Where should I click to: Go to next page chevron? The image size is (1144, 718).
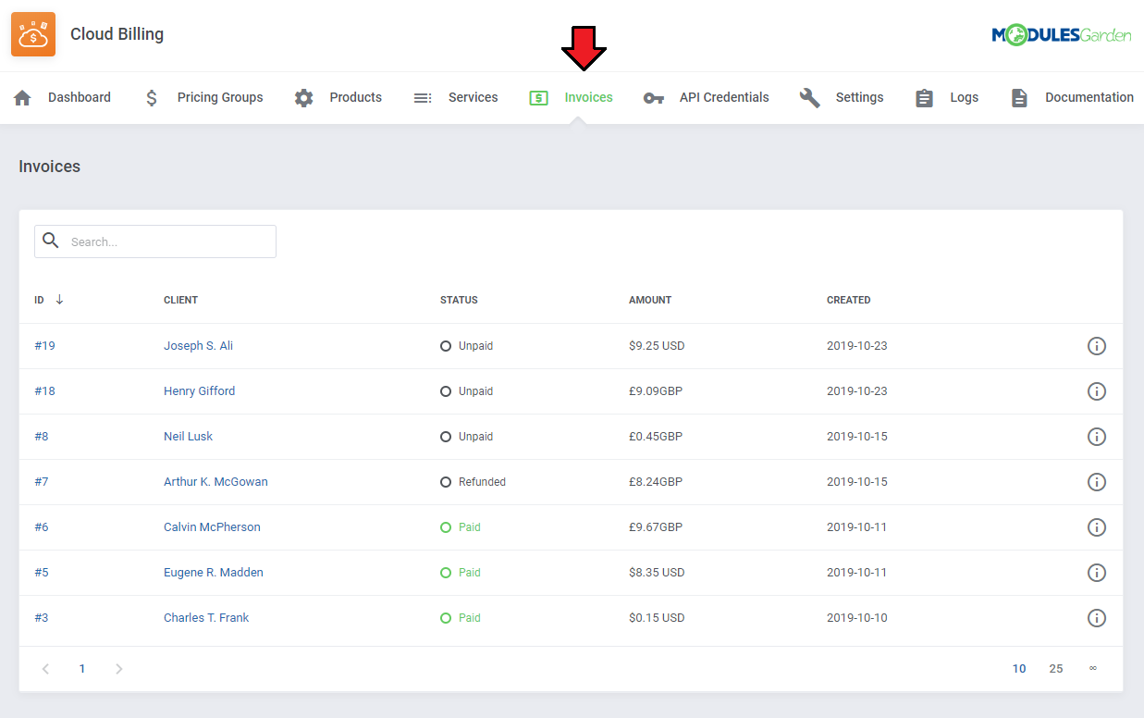[118, 669]
